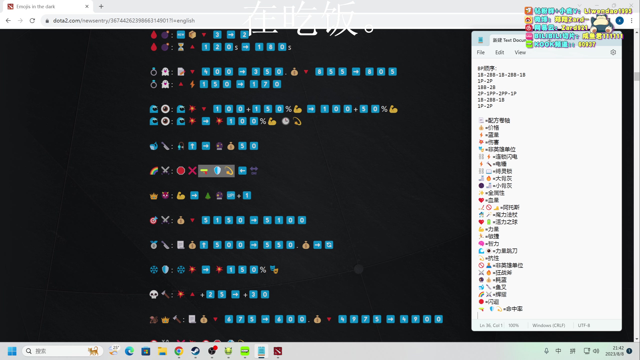The width and height of the screenshot is (640, 360).
Task: Toggle the microphone icon in the system tray
Action: [546, 351]
